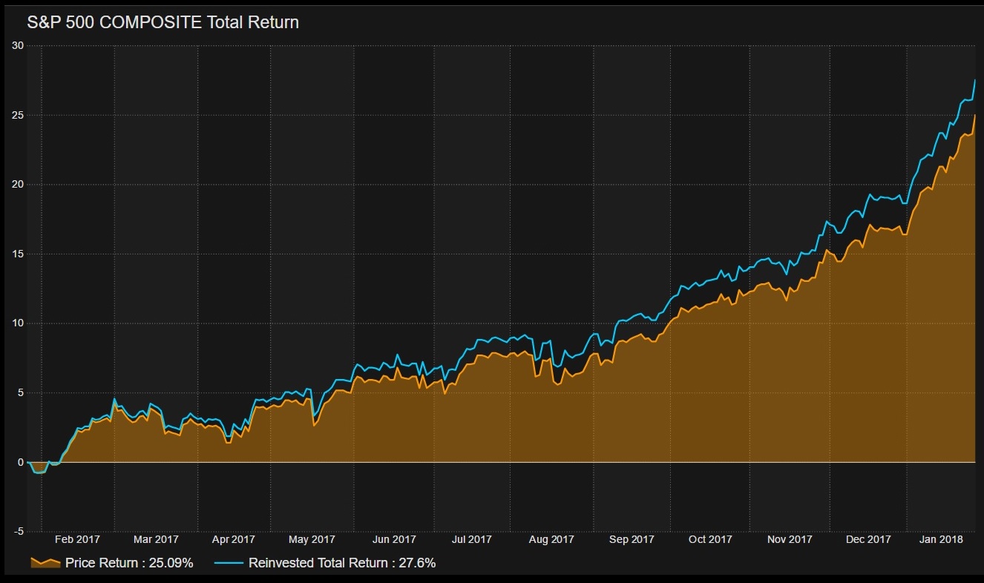This screenshot has height=583, width=984.
Task: Click the Nov 2017 x-axis label
Action: 790,539
